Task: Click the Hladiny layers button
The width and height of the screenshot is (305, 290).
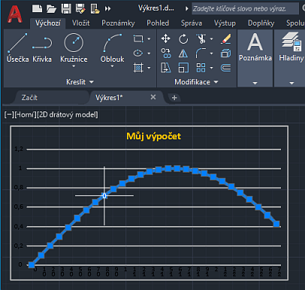Action: (x=291, y=47)
